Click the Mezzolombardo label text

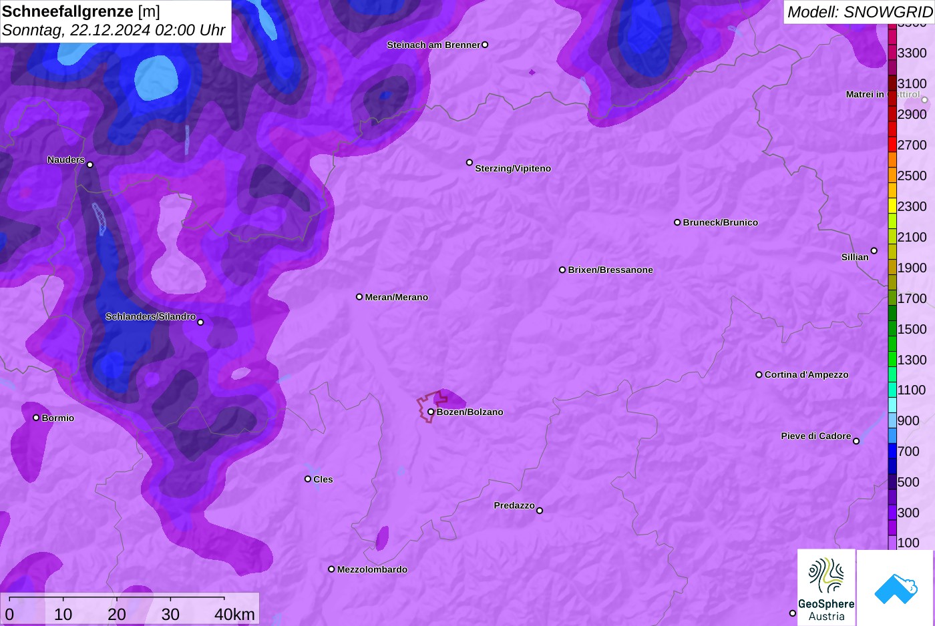point(372,569)
